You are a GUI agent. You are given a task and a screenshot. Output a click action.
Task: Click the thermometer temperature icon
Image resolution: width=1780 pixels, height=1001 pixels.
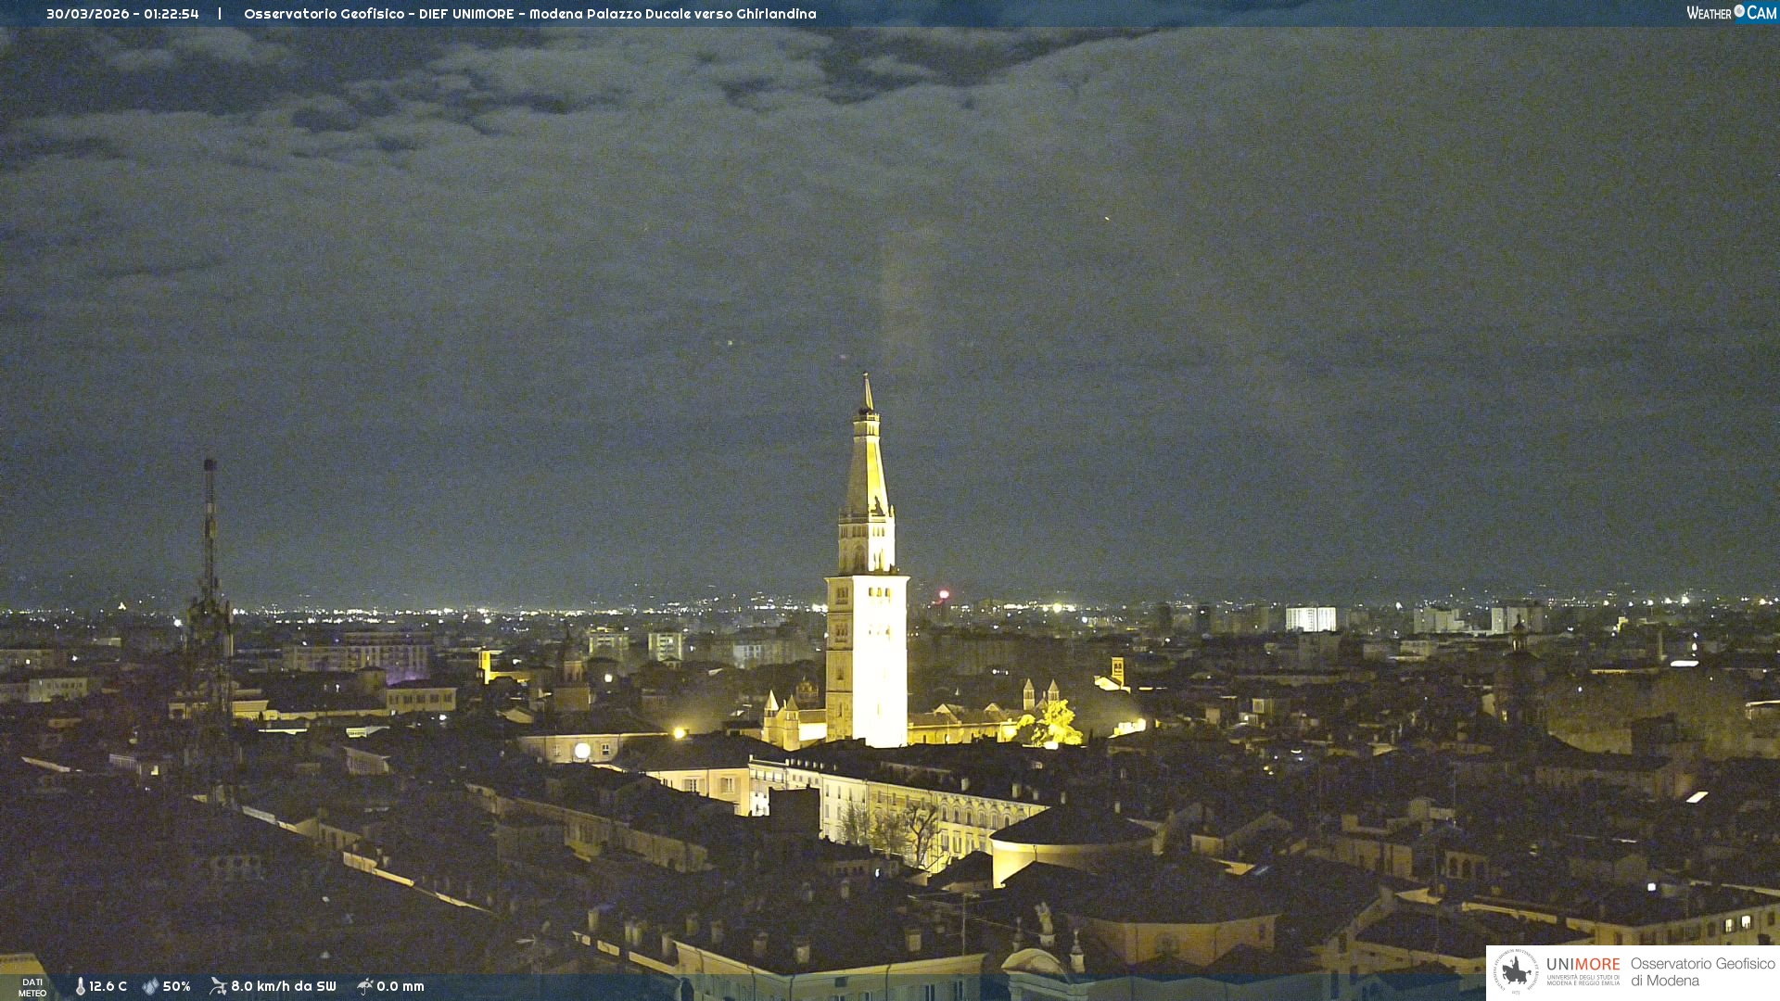pos(81,986)
